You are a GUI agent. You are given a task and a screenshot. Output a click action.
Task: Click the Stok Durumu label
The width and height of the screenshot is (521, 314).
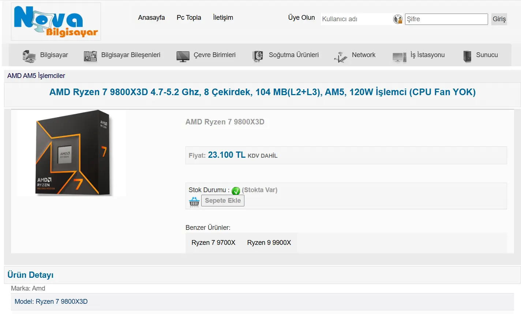209,190
